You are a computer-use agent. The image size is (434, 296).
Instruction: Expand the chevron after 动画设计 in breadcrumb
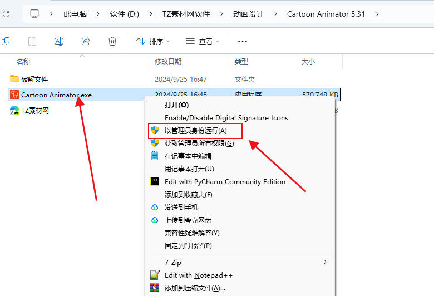point(275,14)
